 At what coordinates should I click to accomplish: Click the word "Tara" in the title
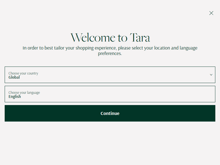[x=140, y=37]
